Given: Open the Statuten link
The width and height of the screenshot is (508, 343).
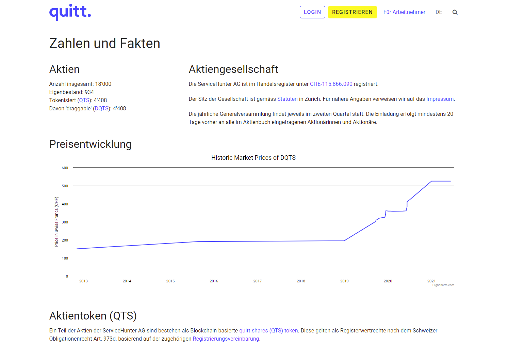Looking at the screenshot, I should coord(287,99).
